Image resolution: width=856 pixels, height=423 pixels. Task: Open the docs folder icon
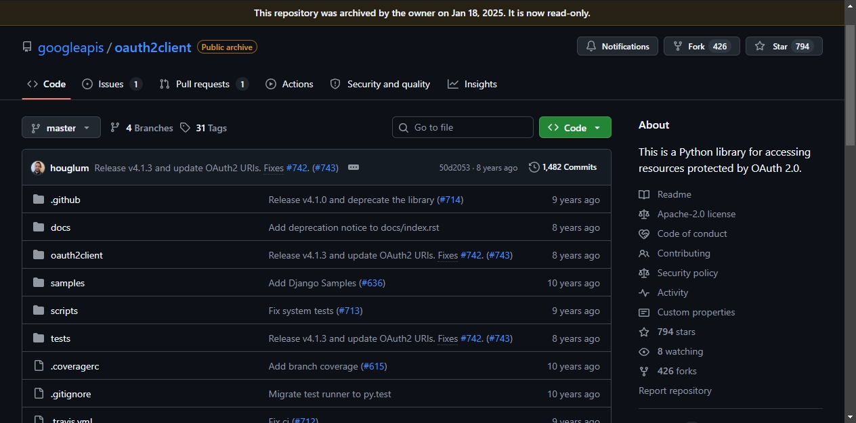pyautogui.click(x=39, y=227)
